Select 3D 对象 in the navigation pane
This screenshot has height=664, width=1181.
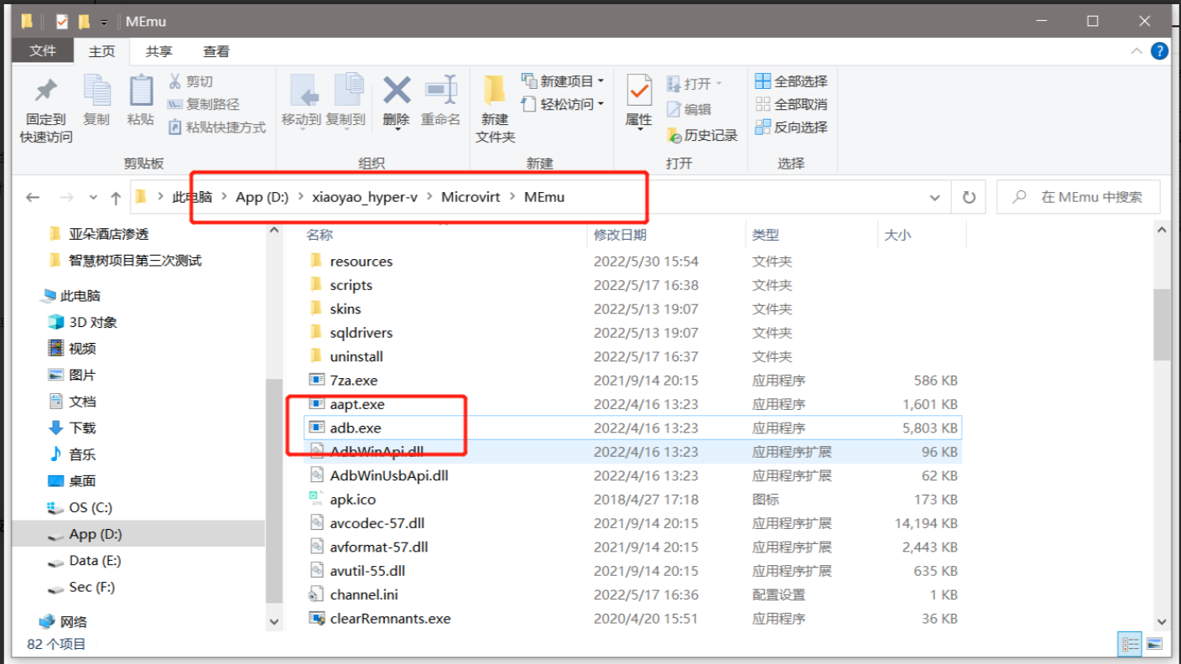click(93, 323)
